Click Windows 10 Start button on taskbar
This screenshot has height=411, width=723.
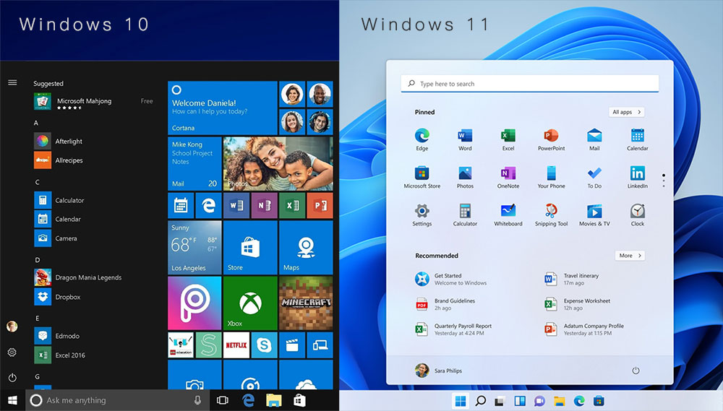[x=12, y=400]
